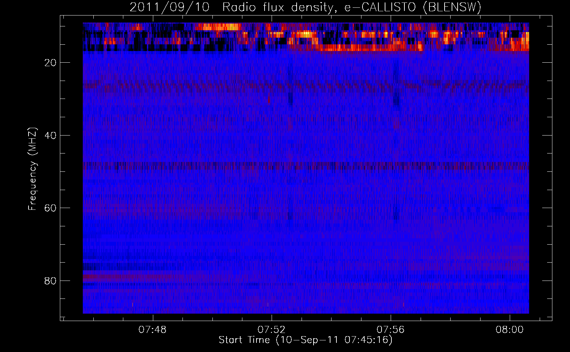Click the "Frequency (MHZ)" axis label
The height and width of the screenshot is (352, 570).
[x=32, y=169]
